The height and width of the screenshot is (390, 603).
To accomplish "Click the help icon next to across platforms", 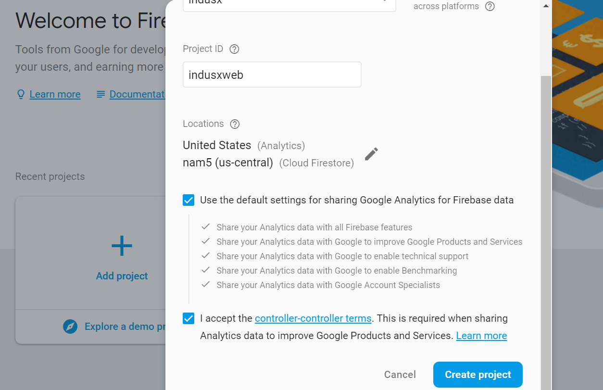I will (x=490, y=6).
